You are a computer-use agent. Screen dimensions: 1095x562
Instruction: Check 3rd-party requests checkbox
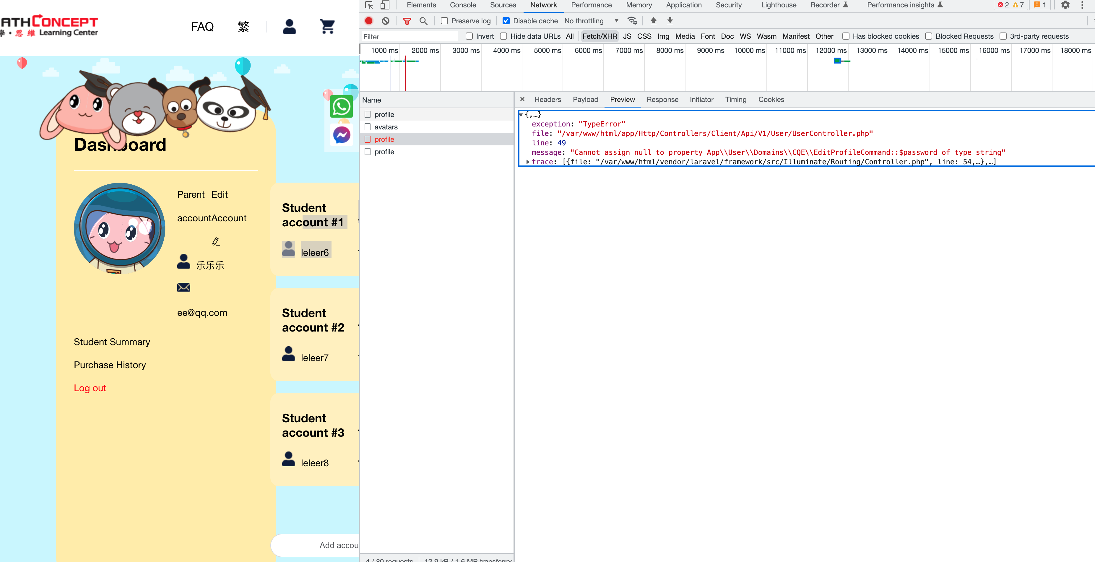[x=1003, y=36]
